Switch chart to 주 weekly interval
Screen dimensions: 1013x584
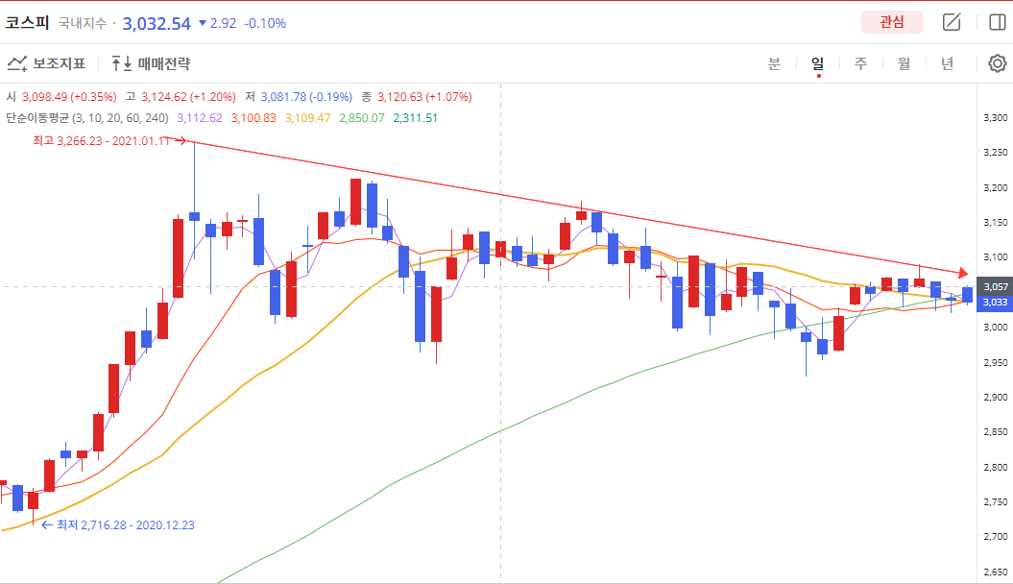(x=860, y=63)
